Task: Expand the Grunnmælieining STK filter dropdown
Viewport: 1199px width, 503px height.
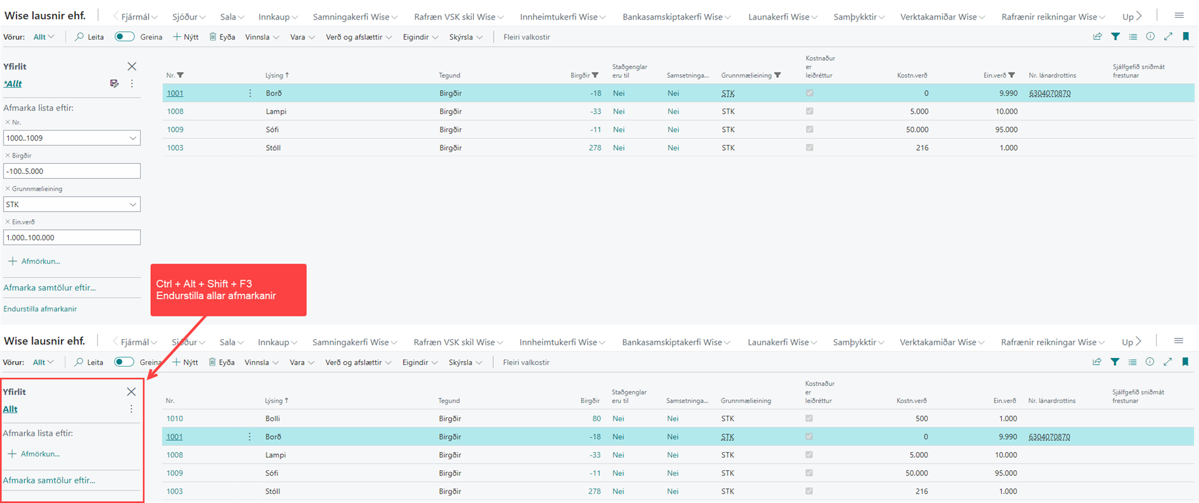Action: click(x=133, y=205)
